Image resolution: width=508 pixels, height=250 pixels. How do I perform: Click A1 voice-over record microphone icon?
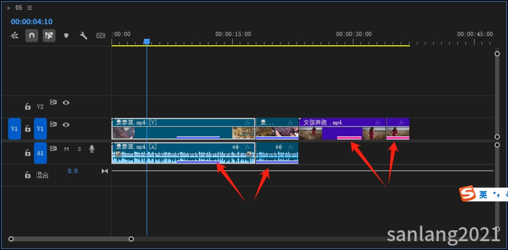(92, 149)
